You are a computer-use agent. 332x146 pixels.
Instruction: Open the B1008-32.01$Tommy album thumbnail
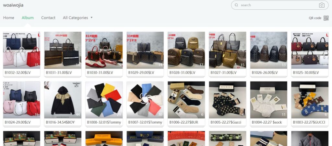coord(104,100)
